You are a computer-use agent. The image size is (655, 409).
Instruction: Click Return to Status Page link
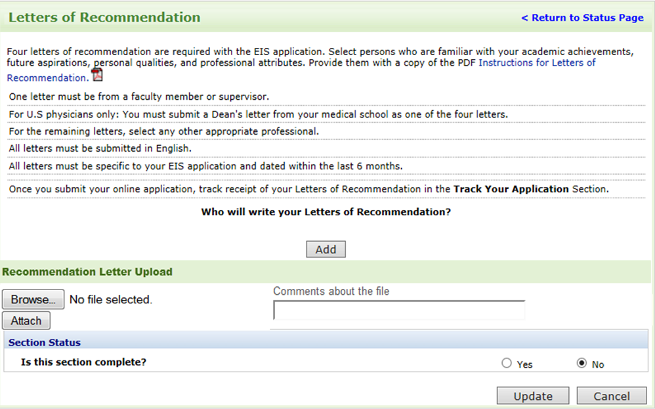(x=582, y=18)
